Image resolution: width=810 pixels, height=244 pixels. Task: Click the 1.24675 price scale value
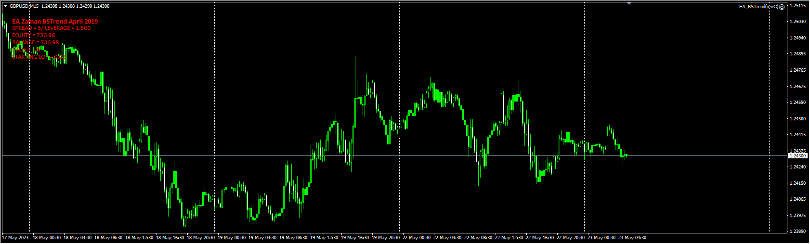point(798,87)
